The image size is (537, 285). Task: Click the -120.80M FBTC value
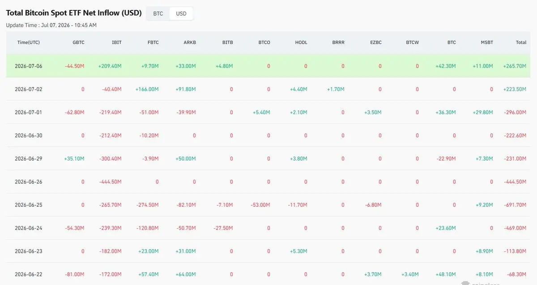148,228
